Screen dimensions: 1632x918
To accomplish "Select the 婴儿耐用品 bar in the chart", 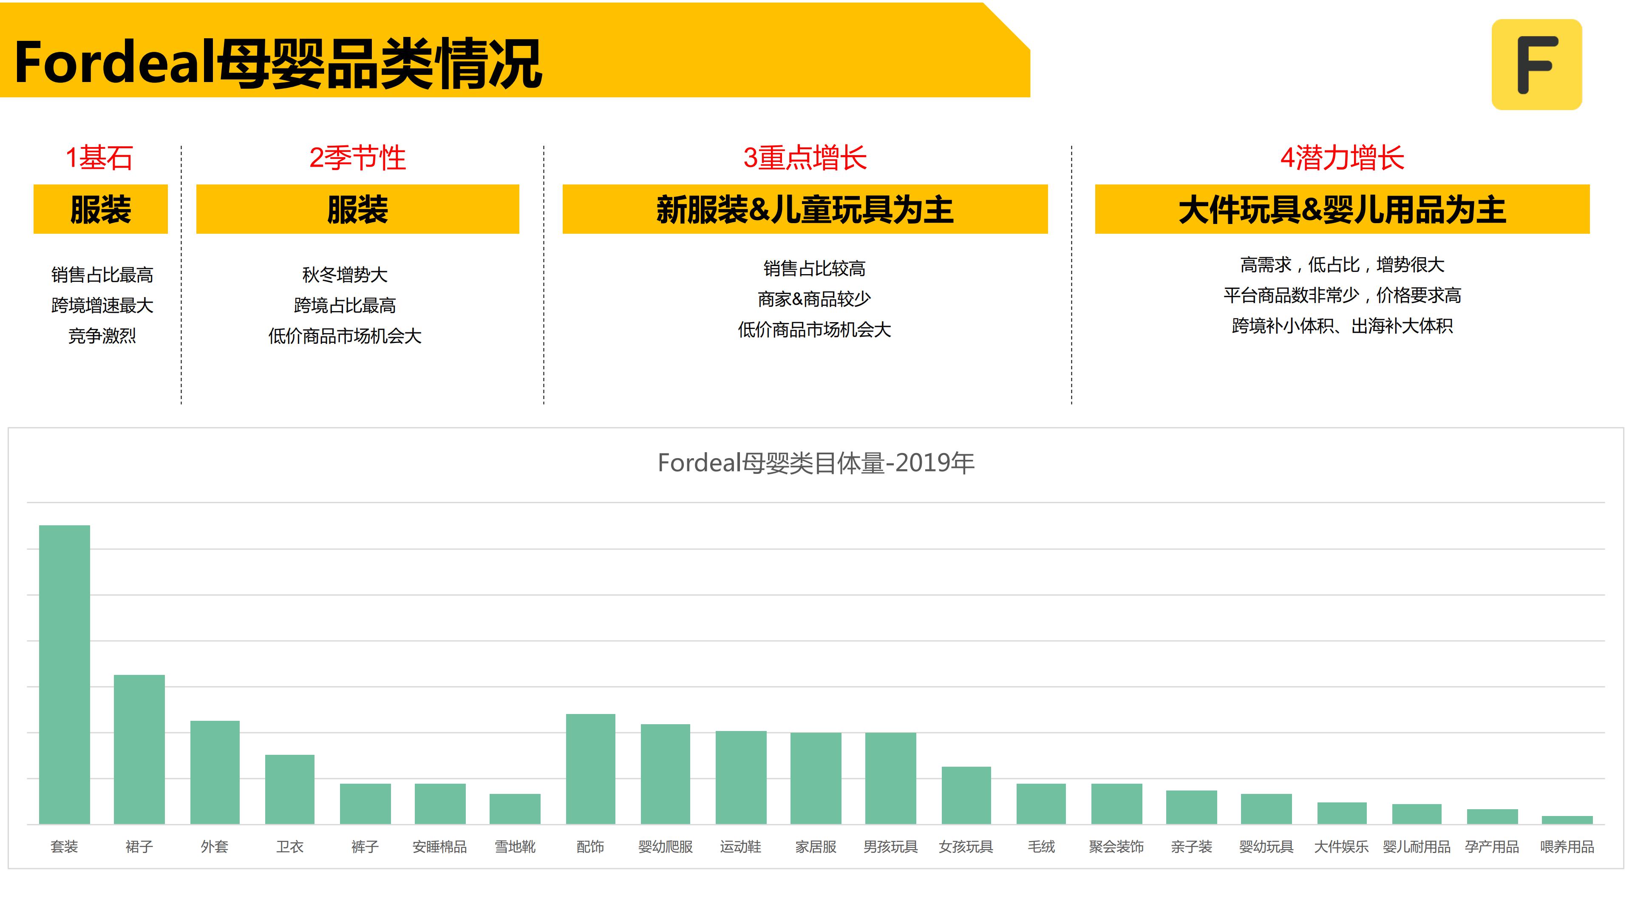I will click(1417, 814).
